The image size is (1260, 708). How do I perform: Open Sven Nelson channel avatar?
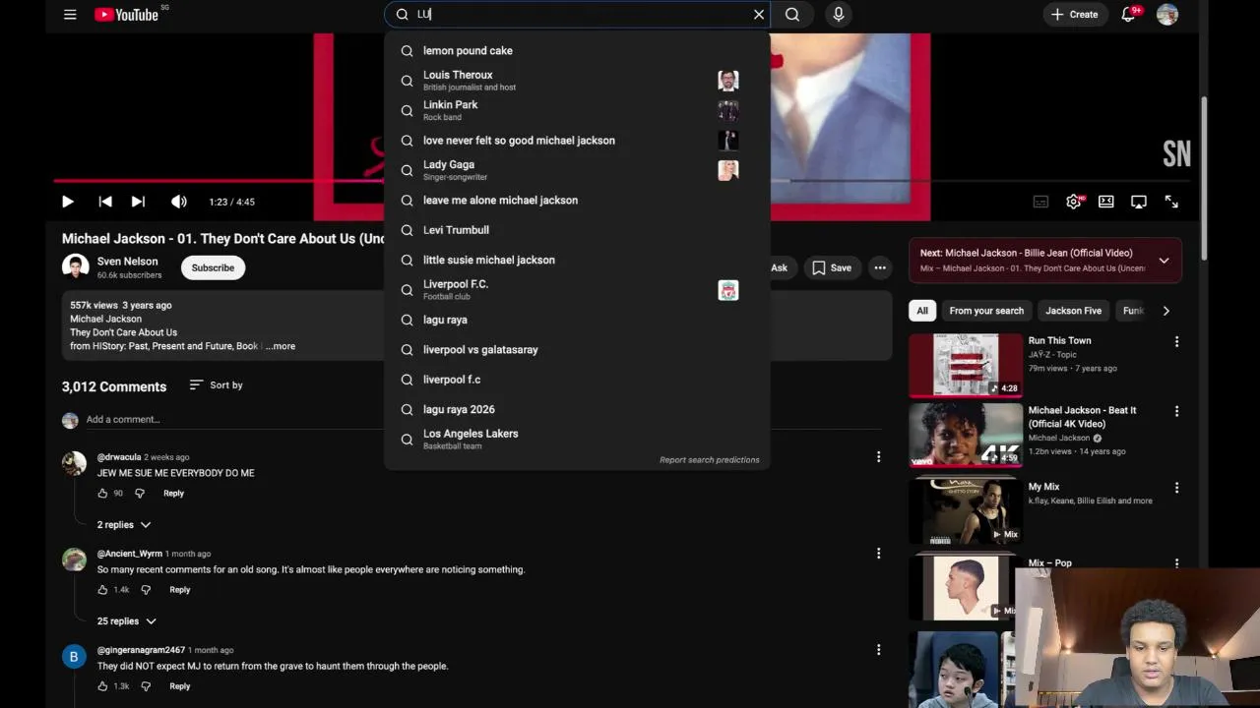(76, 267)
